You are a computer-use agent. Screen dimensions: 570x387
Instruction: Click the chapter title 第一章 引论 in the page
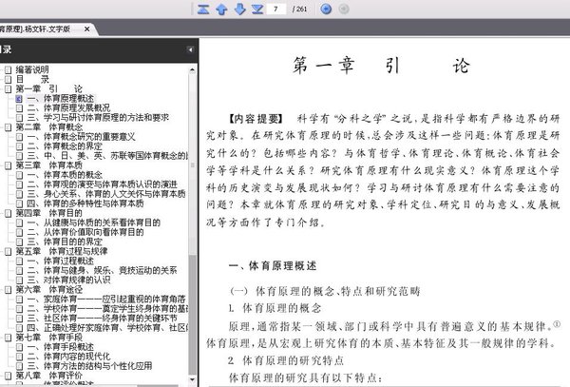click(382, 66)
